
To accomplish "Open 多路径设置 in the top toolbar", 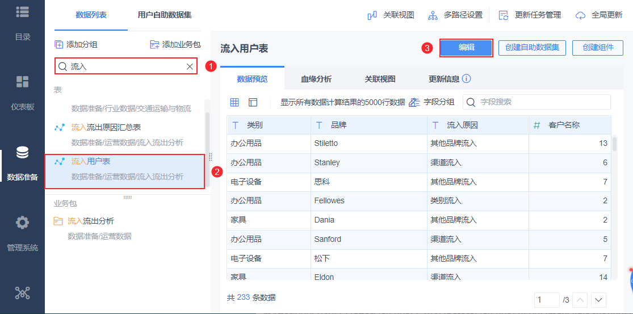I will 455,15.
